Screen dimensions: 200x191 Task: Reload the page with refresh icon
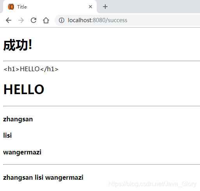tap(34, 20)
